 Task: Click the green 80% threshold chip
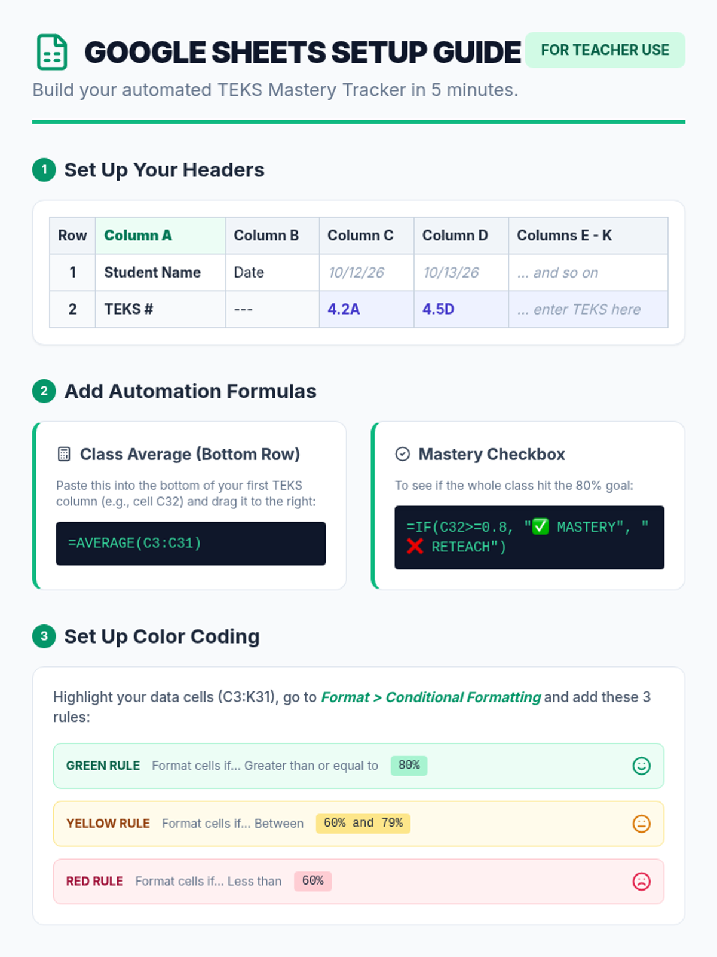coord(409,766)
